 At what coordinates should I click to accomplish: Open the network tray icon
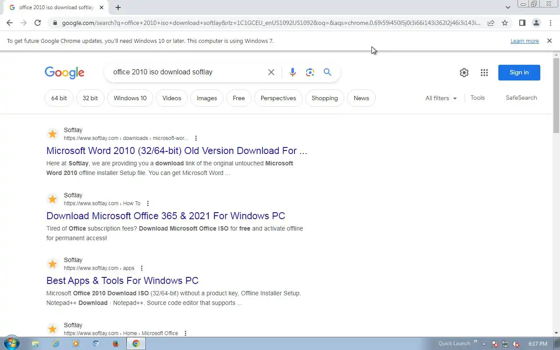[505, 344]
